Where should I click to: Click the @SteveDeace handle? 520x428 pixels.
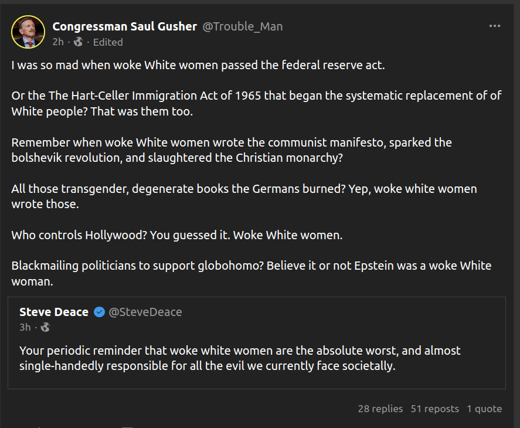pos(145,312)
